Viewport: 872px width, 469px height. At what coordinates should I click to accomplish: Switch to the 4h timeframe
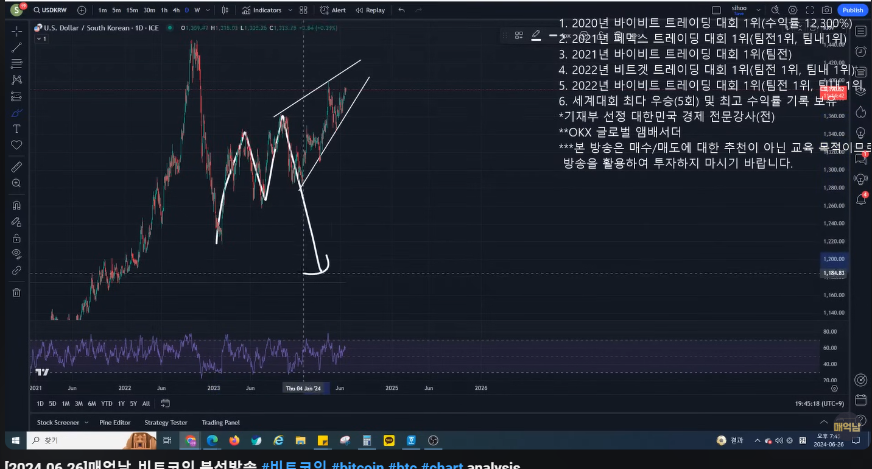[176, 10]
